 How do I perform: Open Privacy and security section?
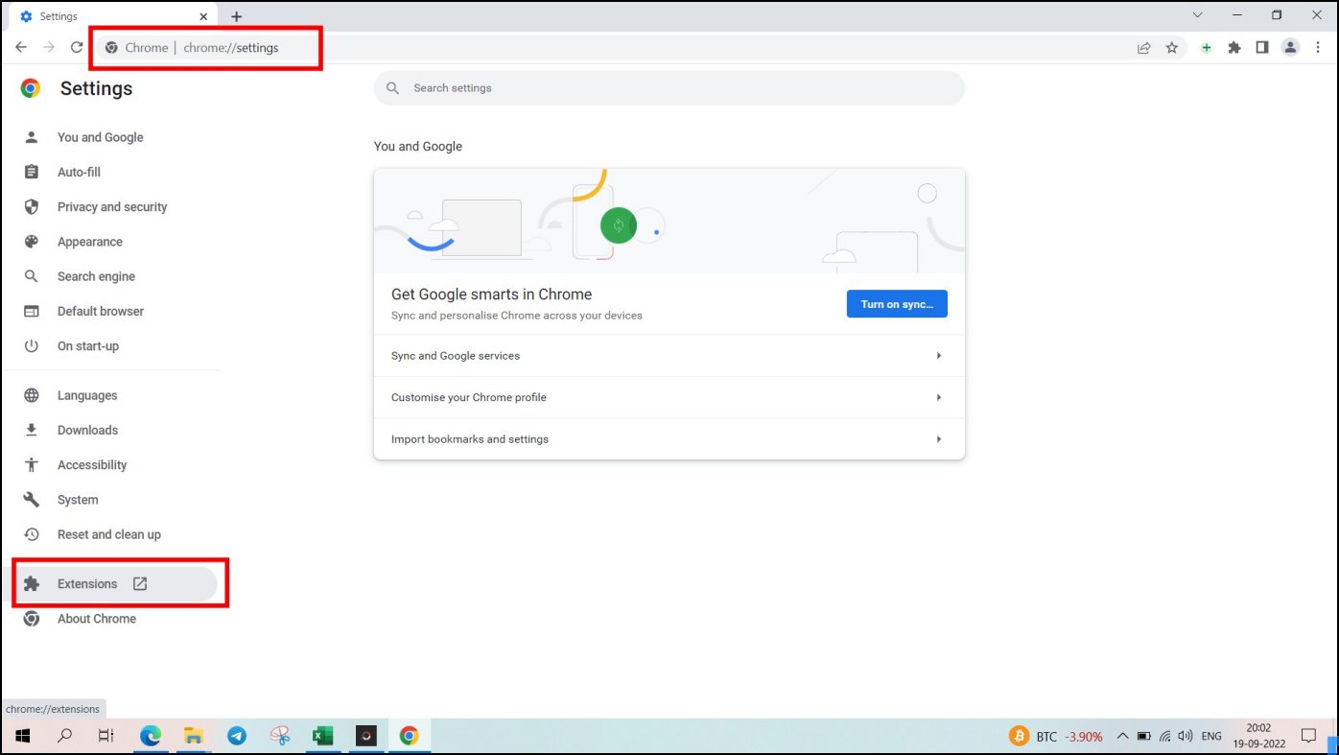tap(110, 206)
